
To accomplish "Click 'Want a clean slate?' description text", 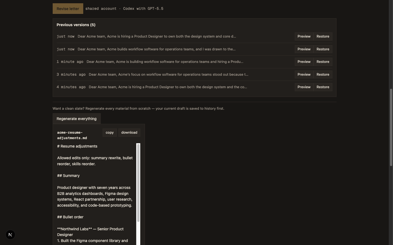I will click(x=138, y=109).
